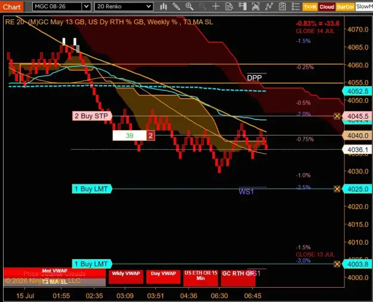The width and height of the screenshot is (373, 302).
Task: Toggle the Chart Trader panel icon
Action: pyautogui.click(x=242, y=7)
